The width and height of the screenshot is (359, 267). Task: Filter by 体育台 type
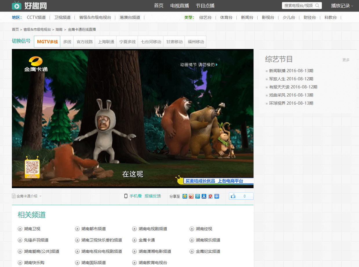tap(226, 17)
